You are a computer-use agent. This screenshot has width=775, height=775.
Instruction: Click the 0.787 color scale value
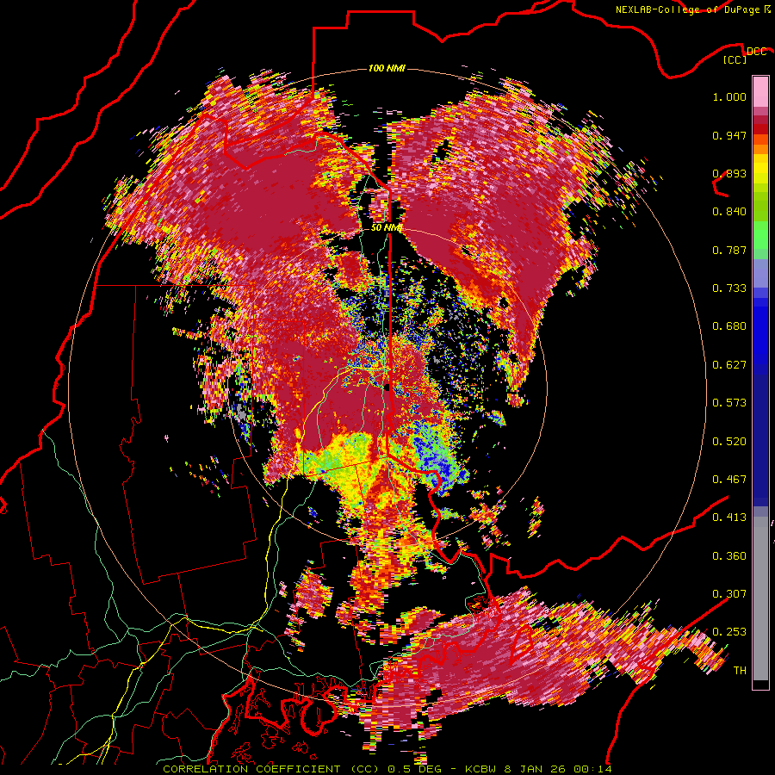pos(729,250)
